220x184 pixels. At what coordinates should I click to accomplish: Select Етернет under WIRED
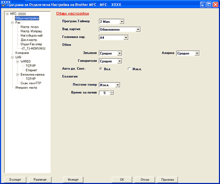click(31, 70)
